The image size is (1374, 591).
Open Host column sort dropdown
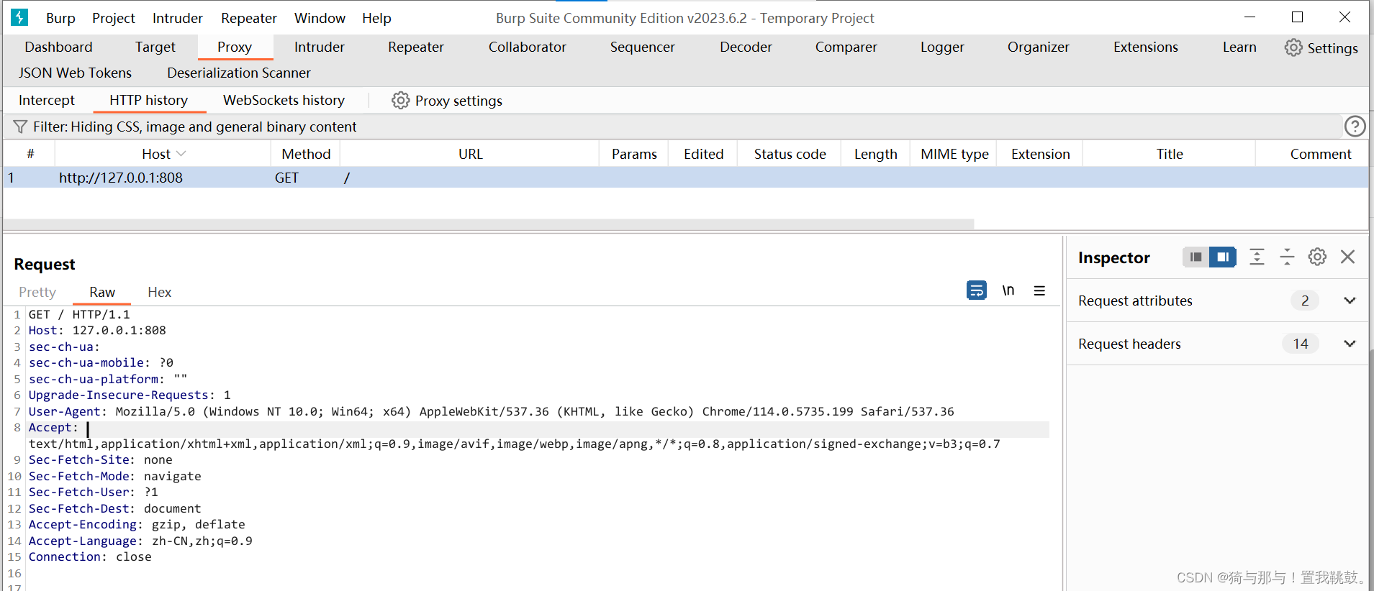(181, 154)
